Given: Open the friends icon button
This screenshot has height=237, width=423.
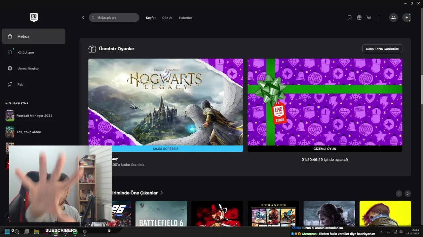Looking at the screenshot, I should point(393,18).
